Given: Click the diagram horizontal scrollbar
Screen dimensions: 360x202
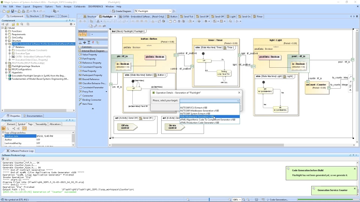Looking at the screenshot, I should click(198, 145).
